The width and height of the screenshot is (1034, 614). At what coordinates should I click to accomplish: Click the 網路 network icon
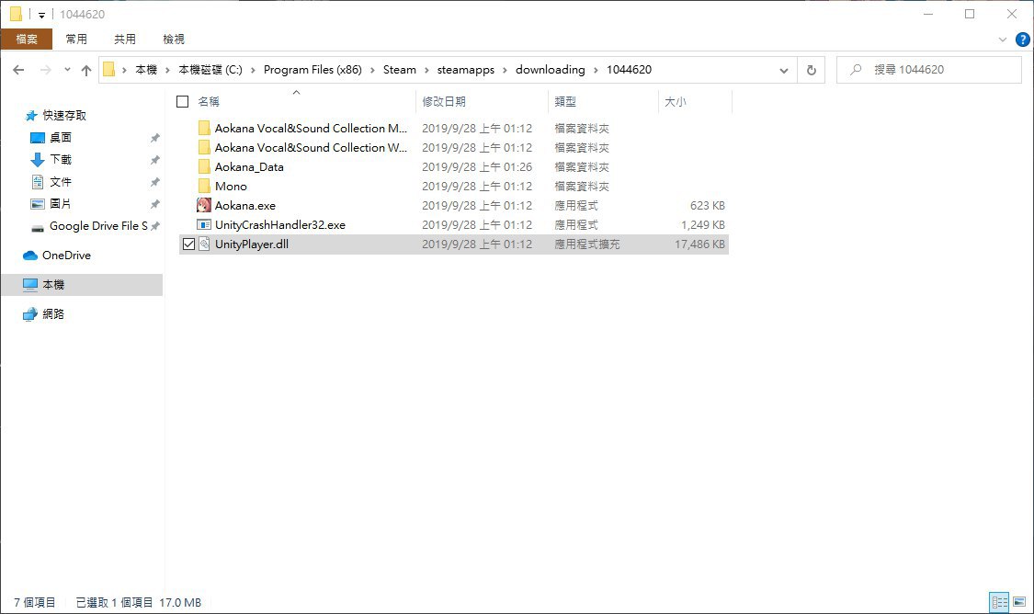pos(29,314)
